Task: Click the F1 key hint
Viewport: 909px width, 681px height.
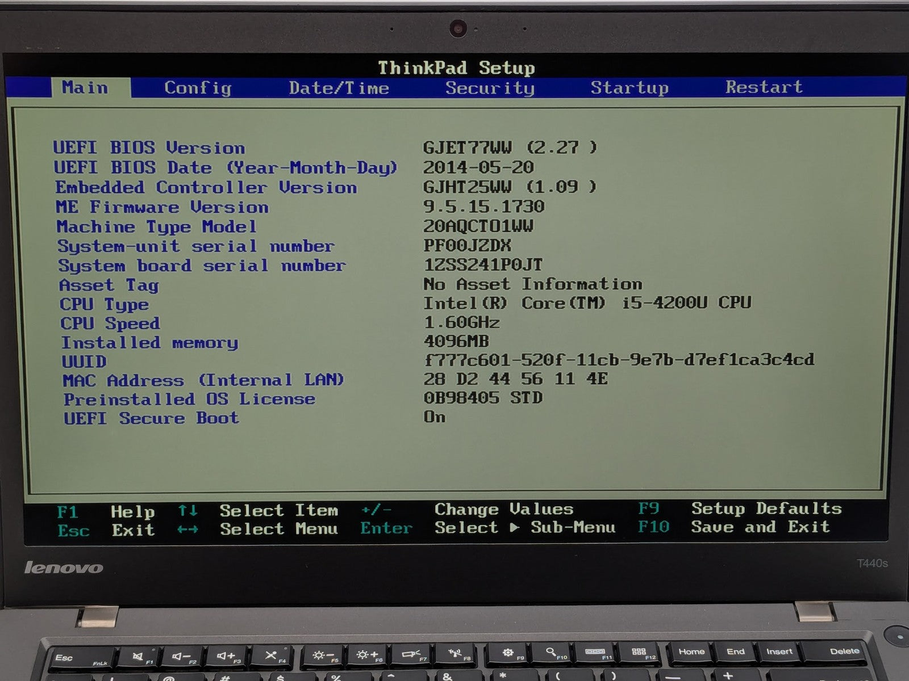Action: tap(68, 512)
